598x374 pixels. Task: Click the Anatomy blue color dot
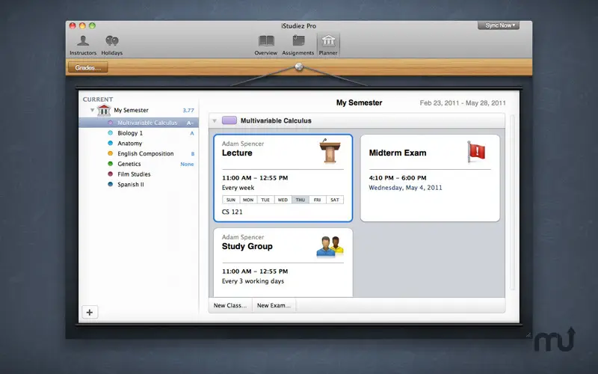[110, 143]
